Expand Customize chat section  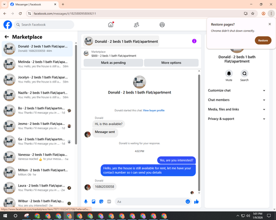coord(237,90)
